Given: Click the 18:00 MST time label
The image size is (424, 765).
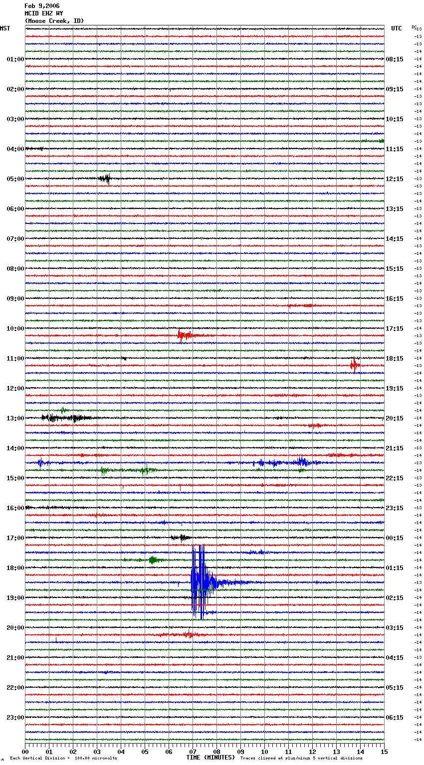Looking at the screenshot, I should [15, 568].
